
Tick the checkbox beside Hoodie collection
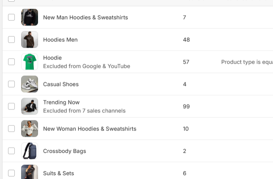pyautogui.click(x=11, y=62)
